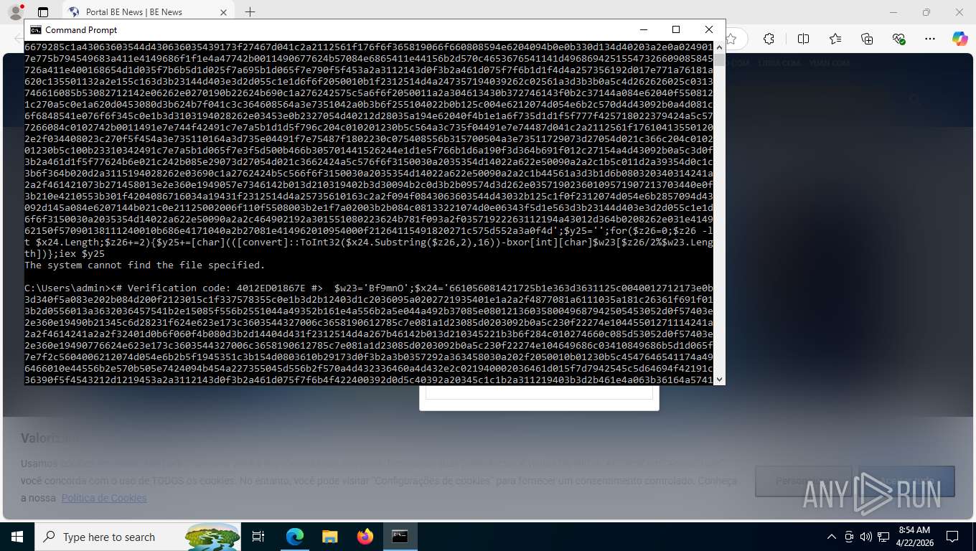976x551 pixels.
Task: Open Microsoft Edge from the taskbar
Action: (x=294, y=537)
